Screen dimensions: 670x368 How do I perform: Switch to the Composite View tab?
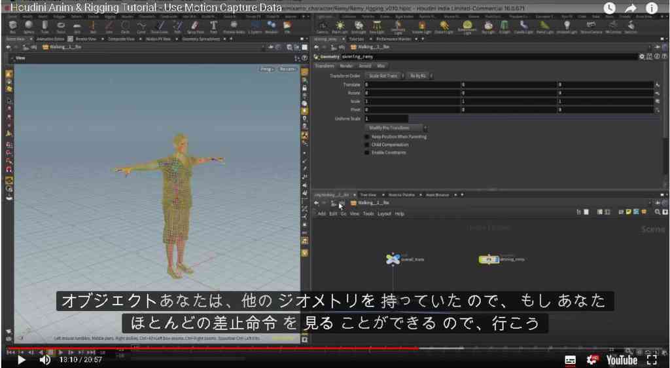coord(121,39)
